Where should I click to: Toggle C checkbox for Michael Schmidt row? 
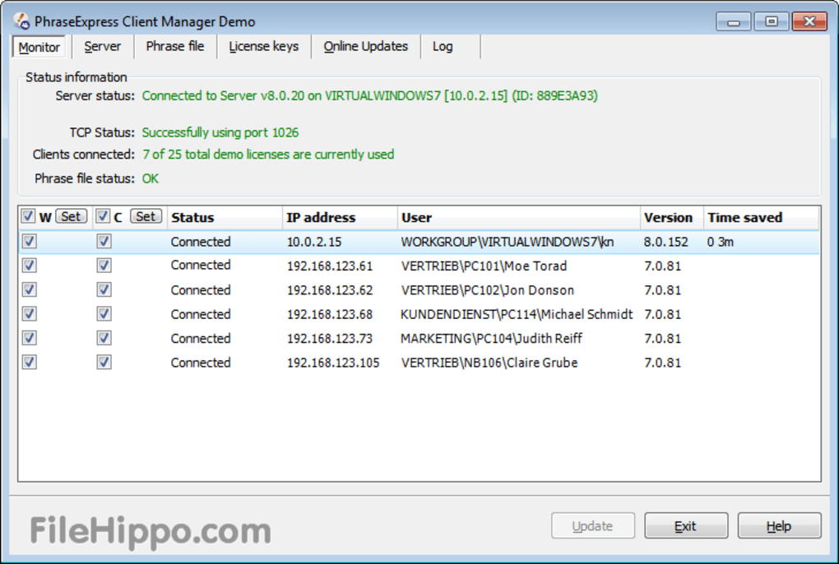click(104, 314)
